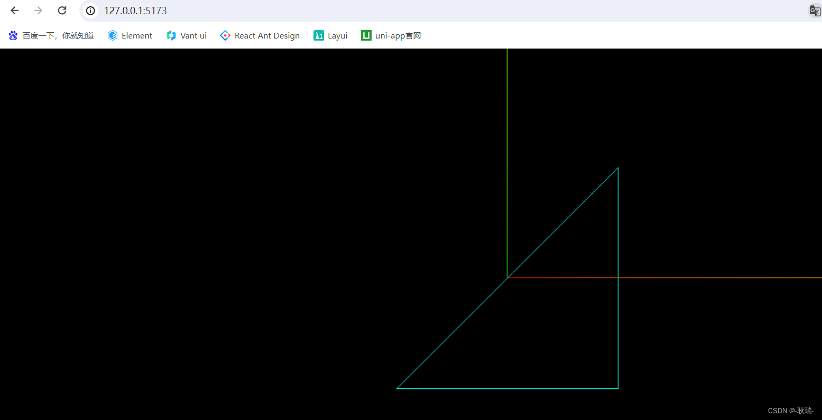Click the Layui green favicon
This screenshot has width=822, height=420.
318,35
